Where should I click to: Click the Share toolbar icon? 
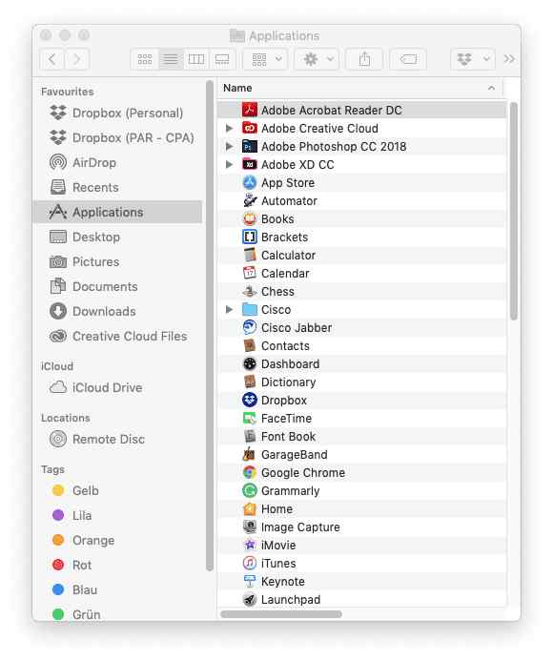tap(364, 59)
